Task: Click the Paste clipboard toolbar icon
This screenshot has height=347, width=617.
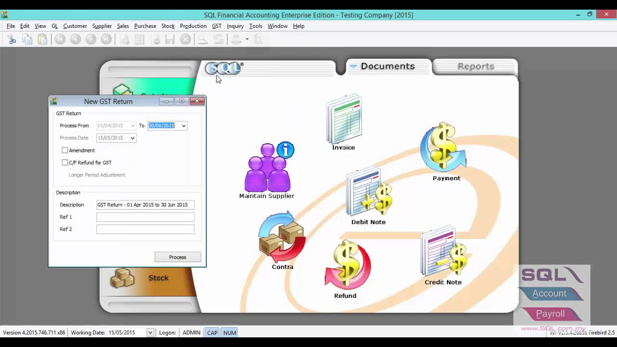Action: click(x=42, y=40)
